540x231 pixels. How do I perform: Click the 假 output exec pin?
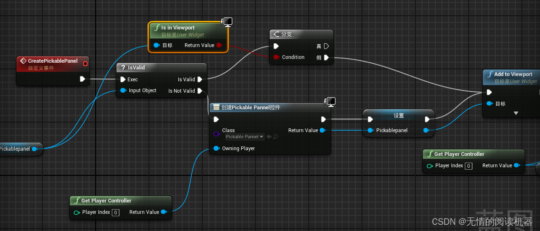(x=326, y=57)
